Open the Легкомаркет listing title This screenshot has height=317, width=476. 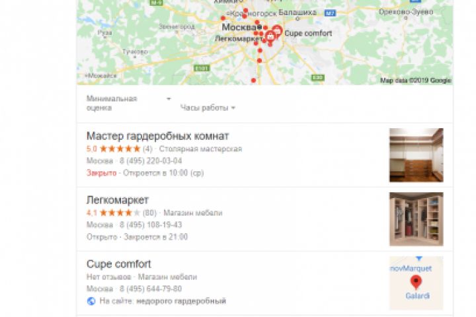click(118, 200)
